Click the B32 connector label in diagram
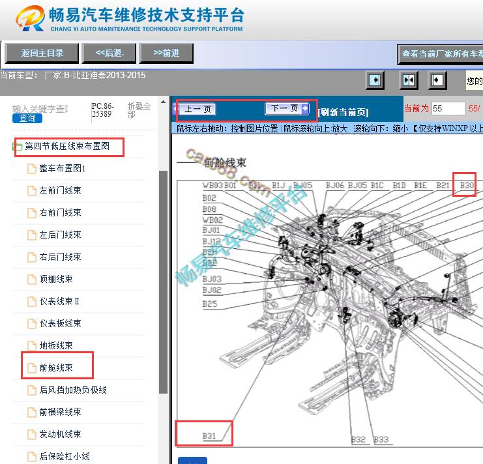 coord(359,439)
